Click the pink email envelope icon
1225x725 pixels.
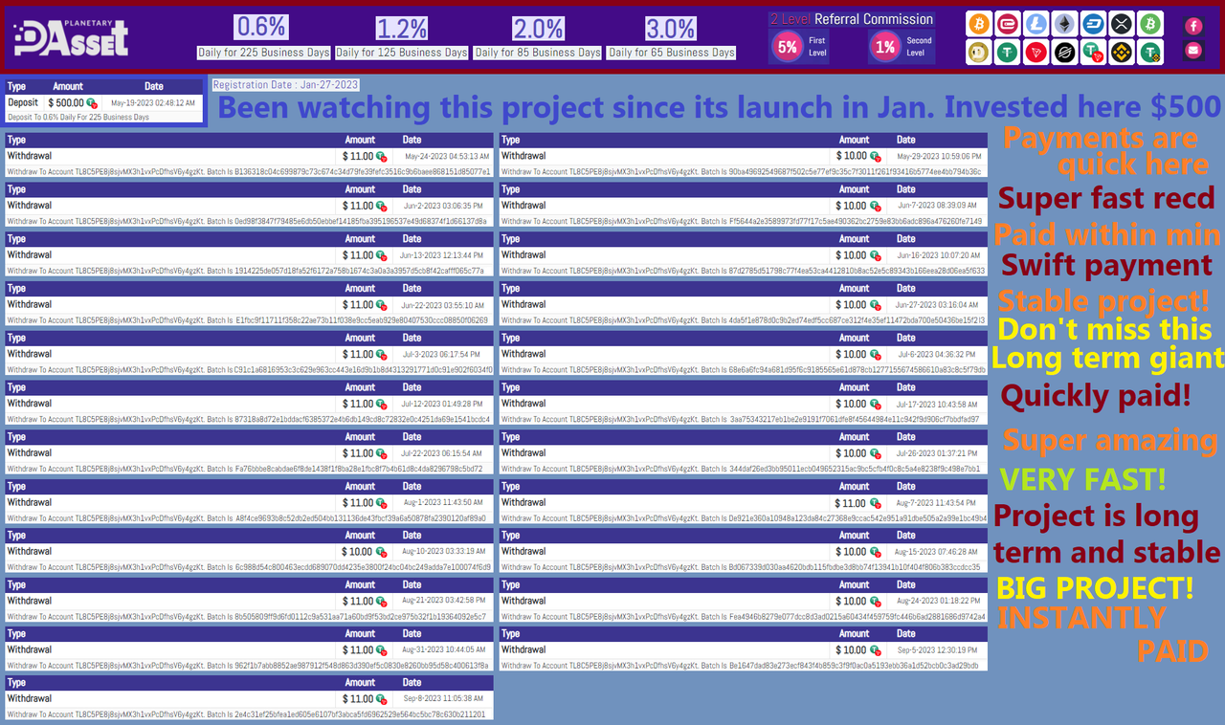[1193, 50]
